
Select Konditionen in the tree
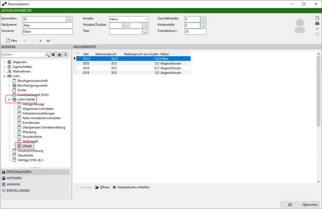(31, 123)
